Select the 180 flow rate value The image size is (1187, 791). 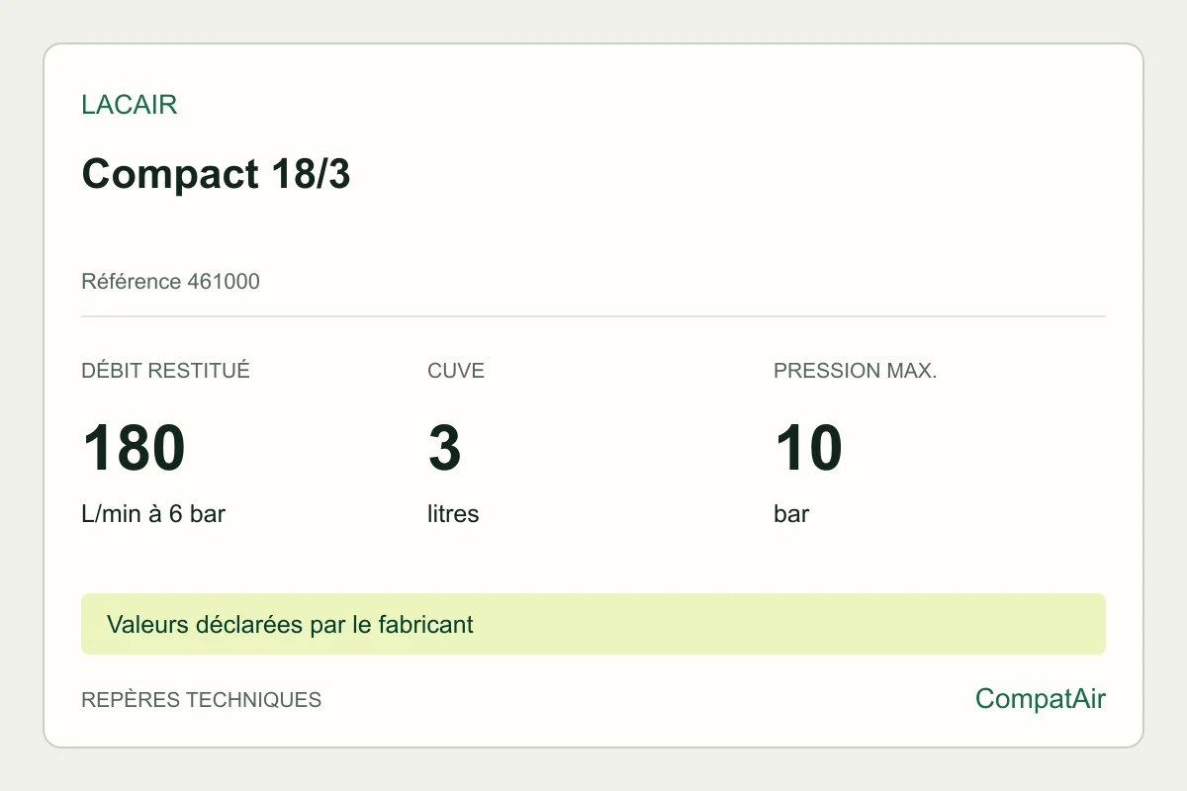(x=134, y=448)
